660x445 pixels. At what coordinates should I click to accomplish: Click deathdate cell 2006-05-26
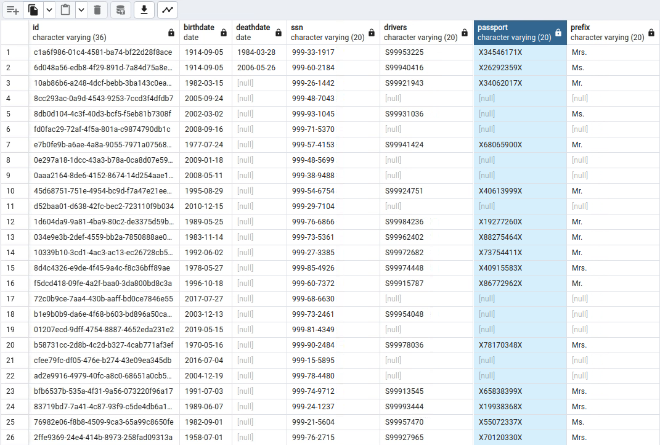pos(256,68)
